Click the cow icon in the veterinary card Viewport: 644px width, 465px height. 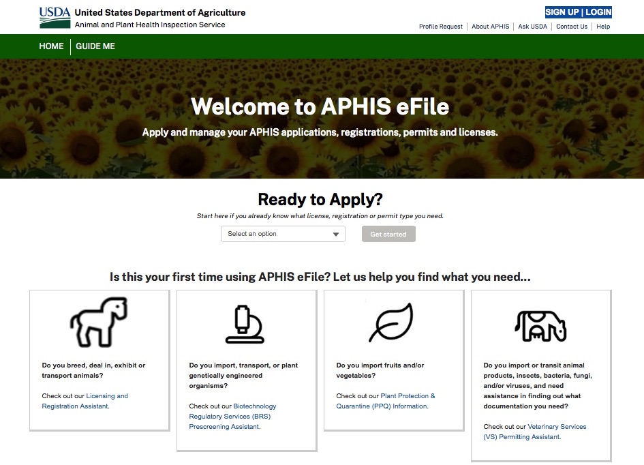(540, 326)
